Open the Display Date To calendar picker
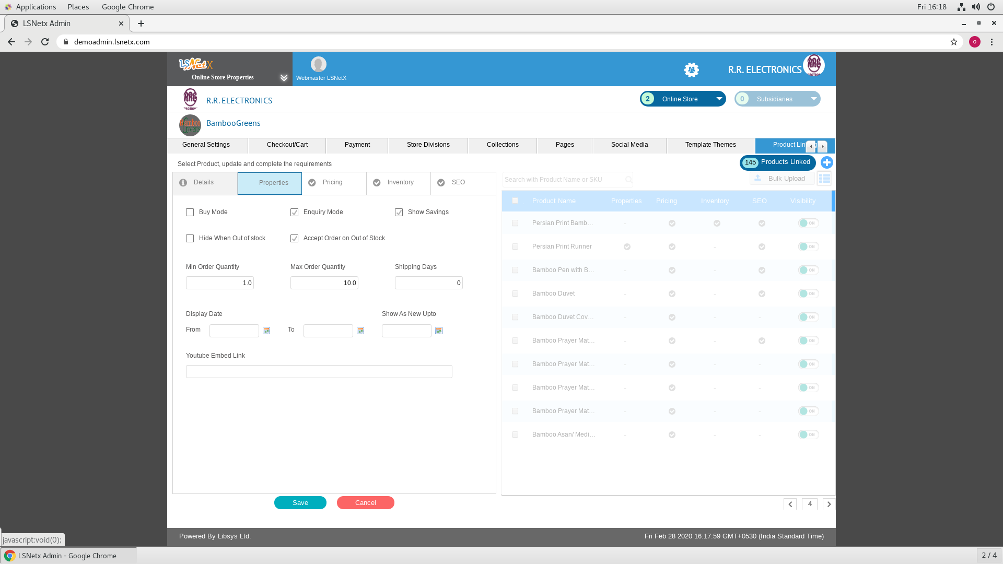 [x=360, y=331]
